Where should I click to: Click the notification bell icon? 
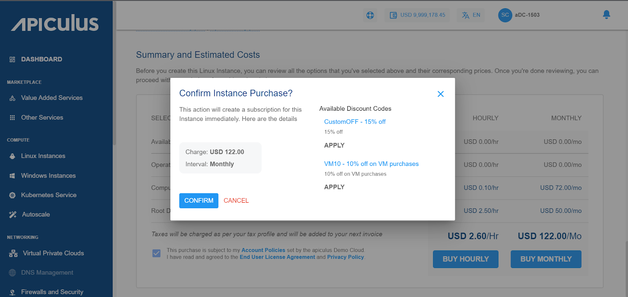pyautogui.click(x=606, y=15)
